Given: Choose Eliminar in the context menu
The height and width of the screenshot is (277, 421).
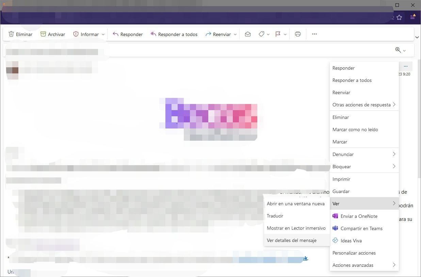Looking at the screenshot, I should coord(364,117).
